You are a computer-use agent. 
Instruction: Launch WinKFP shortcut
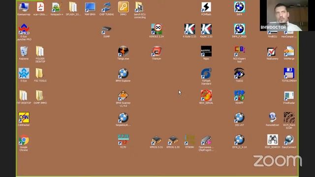click(239, 95)
